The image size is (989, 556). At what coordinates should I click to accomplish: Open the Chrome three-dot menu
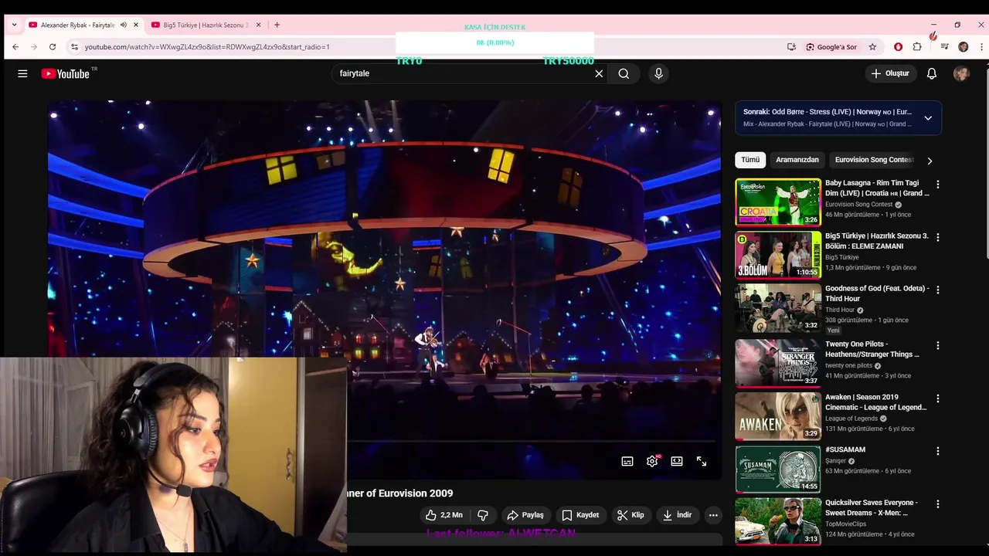[x=981, y=47]
